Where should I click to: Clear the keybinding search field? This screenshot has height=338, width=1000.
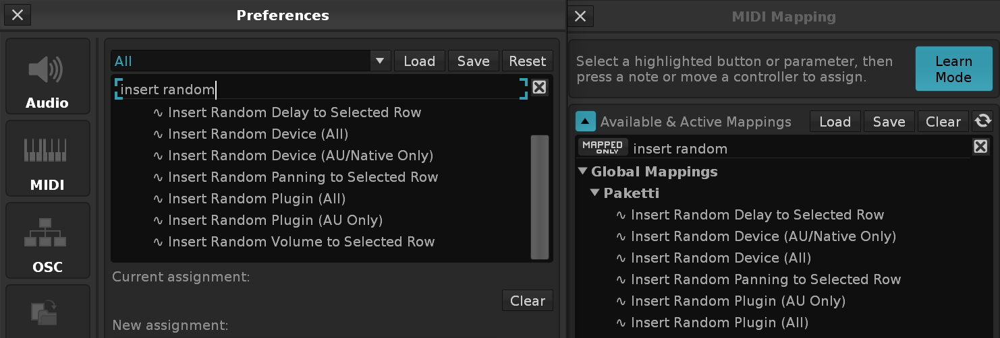pos(539,88)
